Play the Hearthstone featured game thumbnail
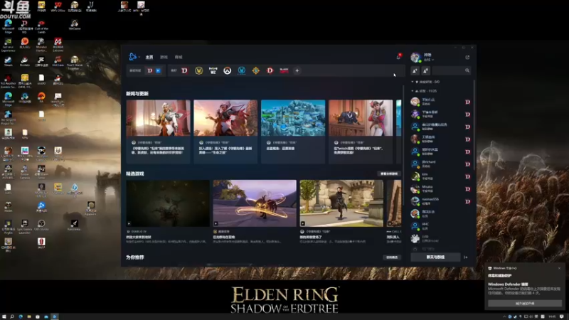 click(x=255, y=203)
